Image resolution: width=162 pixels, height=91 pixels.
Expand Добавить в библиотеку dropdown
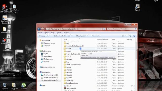click(x=63, y=36)
